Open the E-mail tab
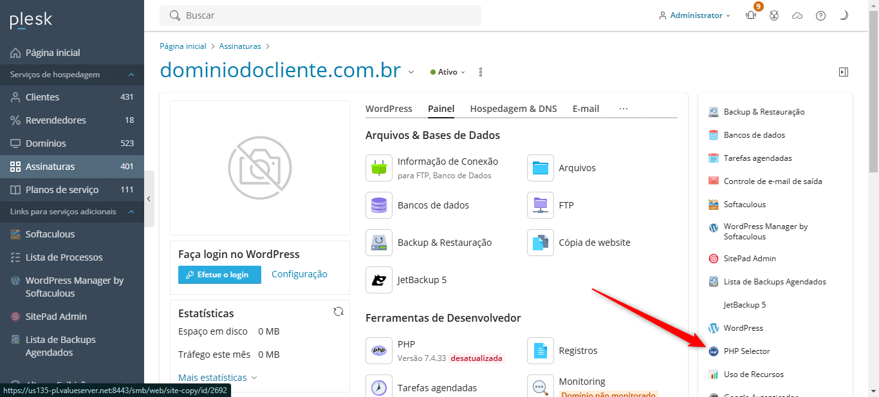This screenshot has height=397, width=879. pyautogui.click(x=586, y=109)
